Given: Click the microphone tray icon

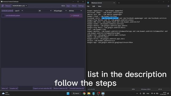Looking at the screenshot, I should click(141, 94).
